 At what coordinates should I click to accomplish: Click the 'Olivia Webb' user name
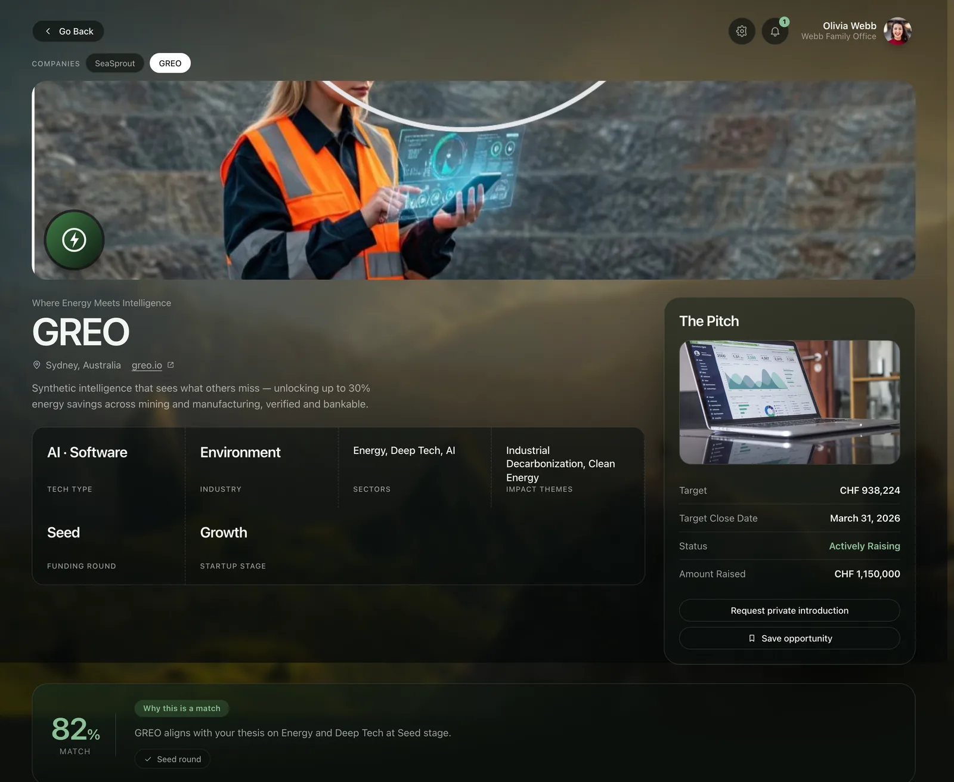point(850,26)
